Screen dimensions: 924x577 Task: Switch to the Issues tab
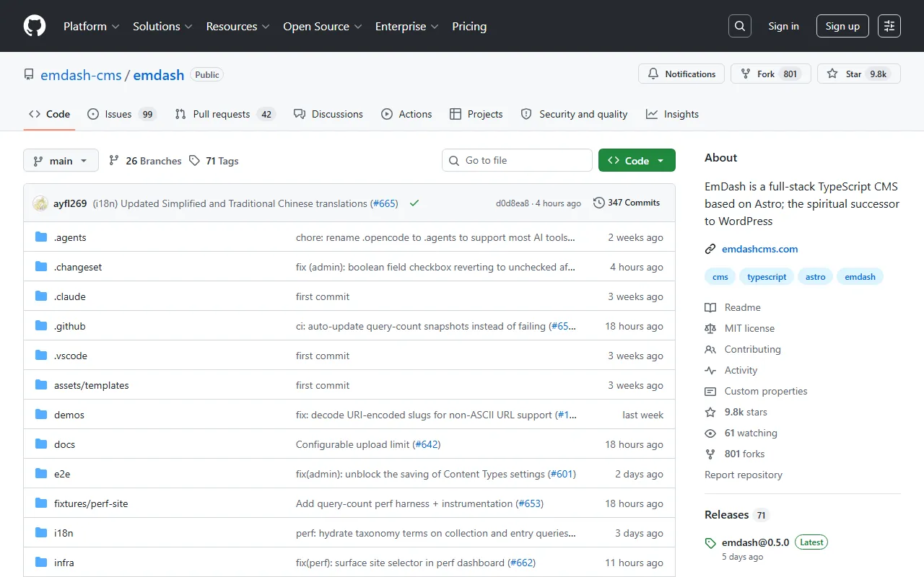[121, 114]
